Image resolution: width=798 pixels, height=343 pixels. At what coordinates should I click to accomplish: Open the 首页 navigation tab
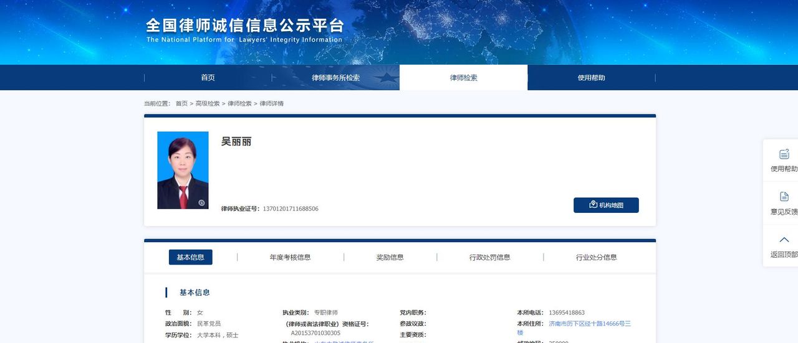[x=208, y=78]
